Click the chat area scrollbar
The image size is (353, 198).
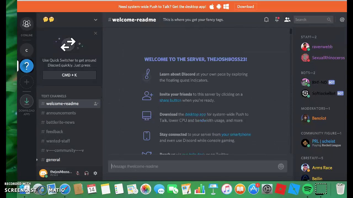click(291, 31)
